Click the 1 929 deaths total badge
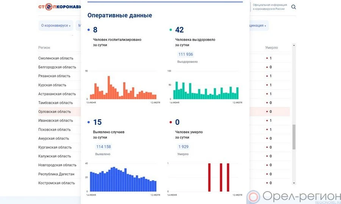Image resolution: width=341 pixels, height=204 pixels. [183, 147]
